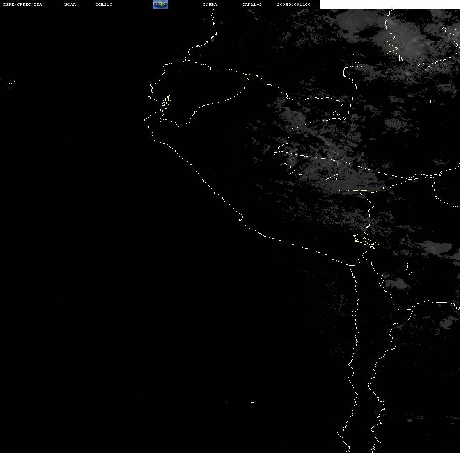This screenshot has height=453, width=460.
Task: Click the 200804061100 timestamp text
Action: pos(294,4)
